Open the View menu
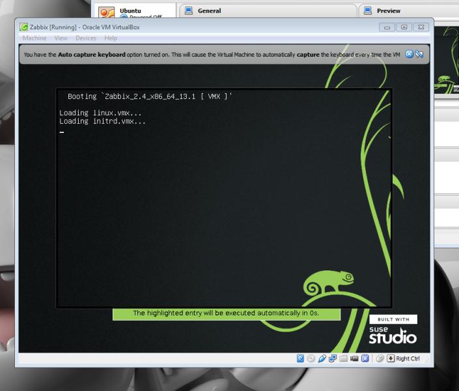The image size is (459, 391). coord(61,38)
